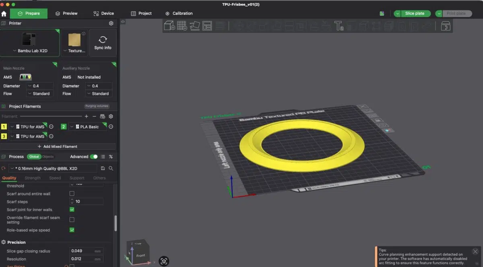The width and height of the screenshot is (483, 267).
Task: Click the Main Nozzle AMS icon
Action: point(26,77)
